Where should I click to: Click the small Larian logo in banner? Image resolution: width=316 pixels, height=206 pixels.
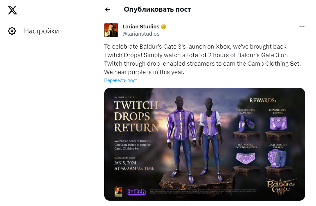click(x=118, y=191)
